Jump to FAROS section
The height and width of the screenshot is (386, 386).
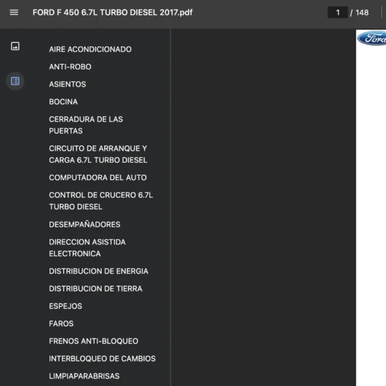(x=61, y=324)
